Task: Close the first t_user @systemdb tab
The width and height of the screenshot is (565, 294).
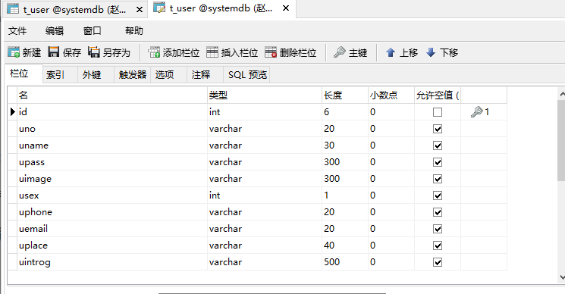Action: click(x=140, y=10)
